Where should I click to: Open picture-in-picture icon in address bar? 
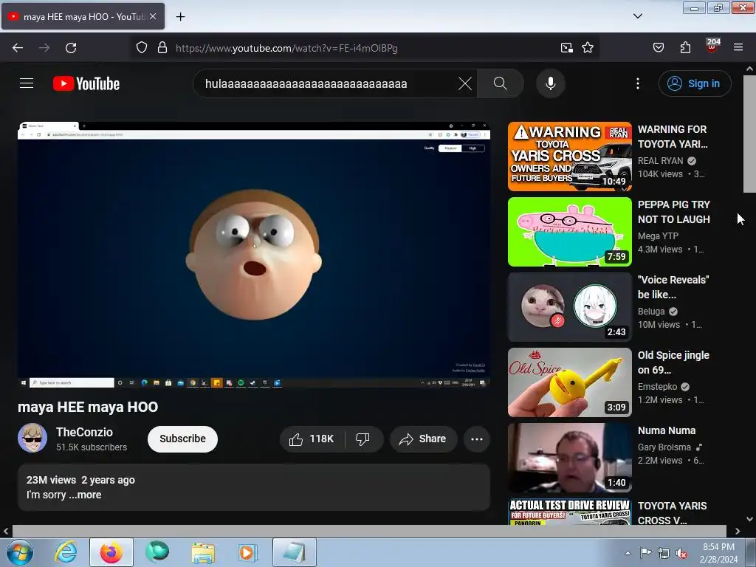coord(566,48)
